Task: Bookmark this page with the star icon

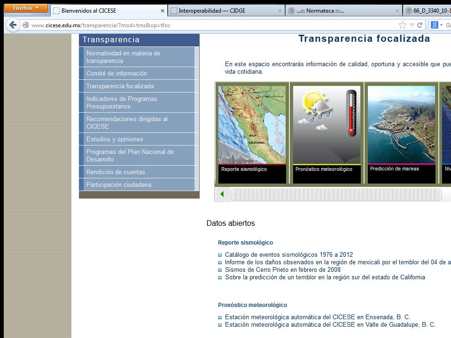Action: (x=403, y=25)
